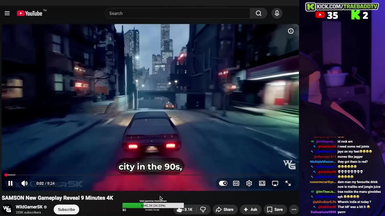Click chat message 'I need some red joints'
385x216 pixels.
[x=353, y=147]
